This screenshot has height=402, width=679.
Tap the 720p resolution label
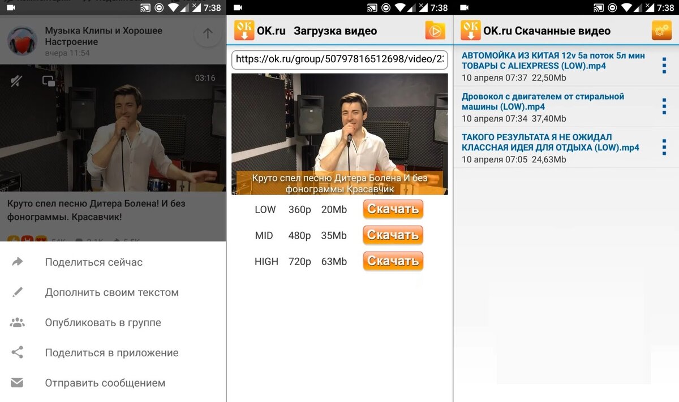coord(300,262)
